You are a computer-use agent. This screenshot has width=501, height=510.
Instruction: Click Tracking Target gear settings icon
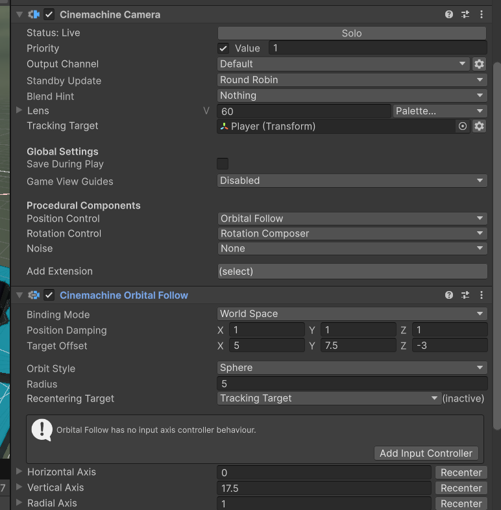479,127
